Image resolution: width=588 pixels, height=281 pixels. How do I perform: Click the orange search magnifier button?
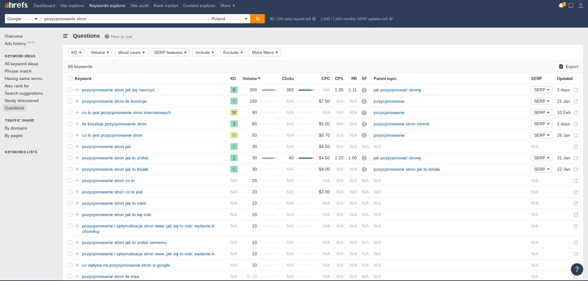pos(258,19)
